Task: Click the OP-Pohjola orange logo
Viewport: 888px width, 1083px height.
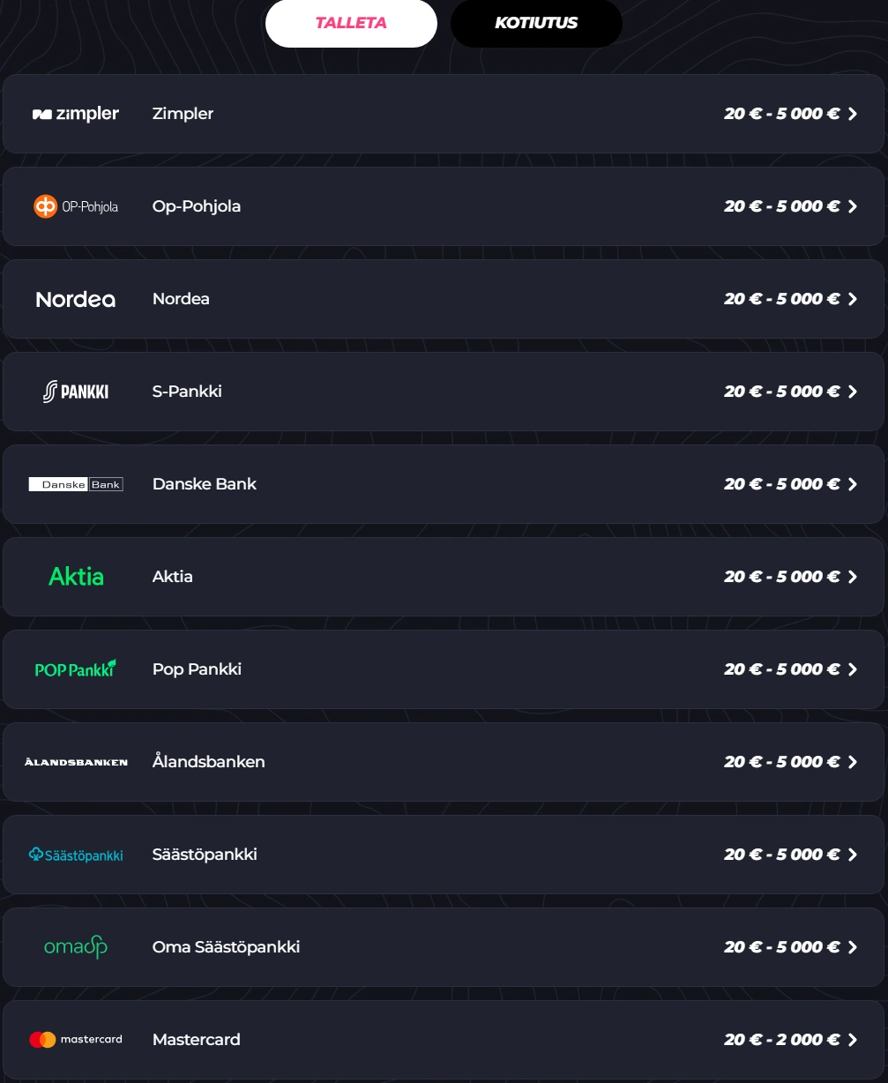Action: tap(76, 206)
